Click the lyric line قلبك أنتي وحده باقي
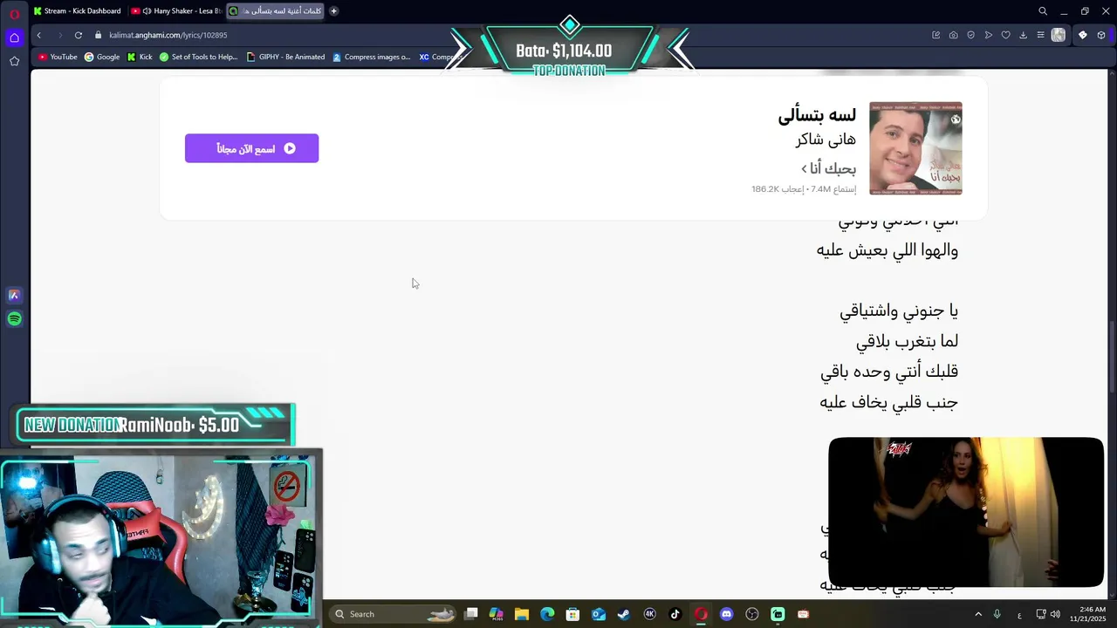Viewport: 1117px width, 628px height. [889, 372]
